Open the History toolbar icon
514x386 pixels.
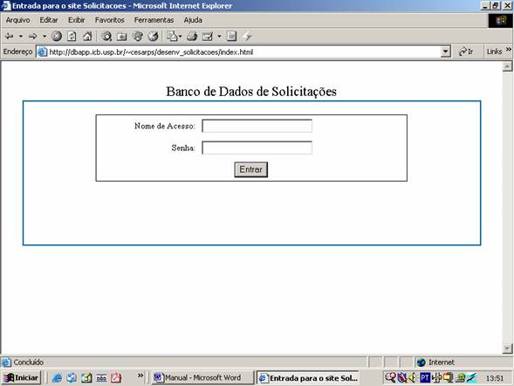pyautogui.click(x=153, y=36)
